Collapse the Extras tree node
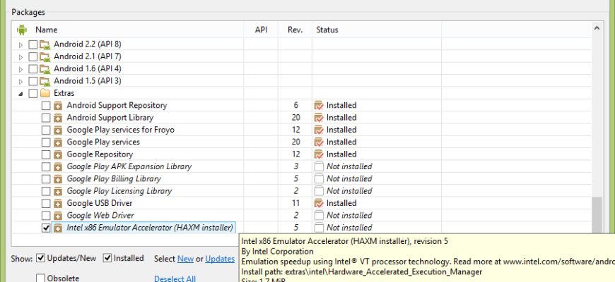This screenshot has height=282, width=615. click(20, 94)
